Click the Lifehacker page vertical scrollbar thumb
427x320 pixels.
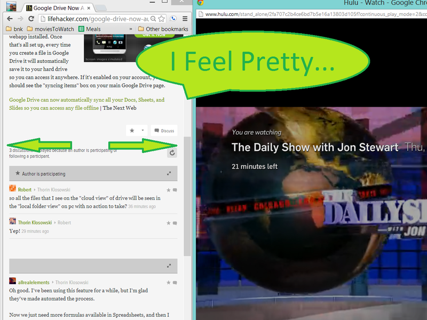[x=187, y=196]
